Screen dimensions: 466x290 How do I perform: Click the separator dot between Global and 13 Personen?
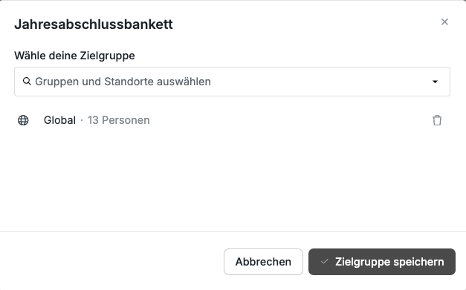[82, 120]
